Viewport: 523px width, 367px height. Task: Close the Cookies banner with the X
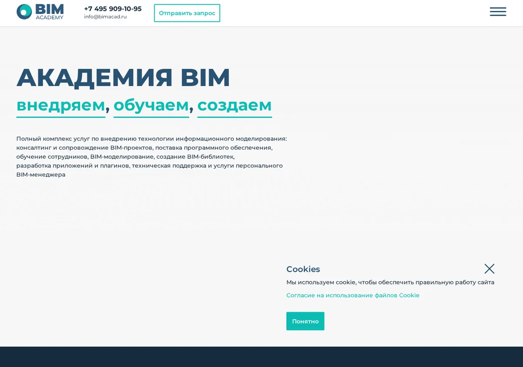[x=489, y=269]
